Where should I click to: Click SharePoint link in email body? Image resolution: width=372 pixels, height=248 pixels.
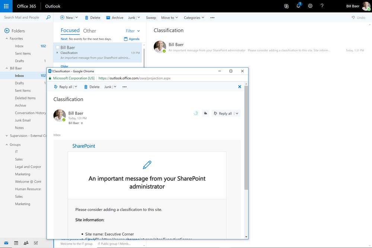(84, 146)
